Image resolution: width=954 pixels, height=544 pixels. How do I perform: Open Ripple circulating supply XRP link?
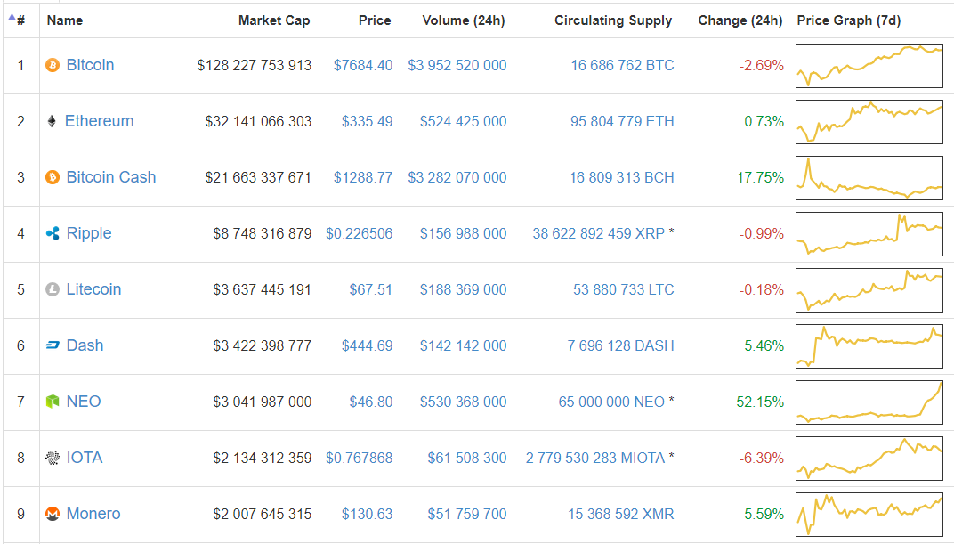pyautogui.click(x=598, y=233)
